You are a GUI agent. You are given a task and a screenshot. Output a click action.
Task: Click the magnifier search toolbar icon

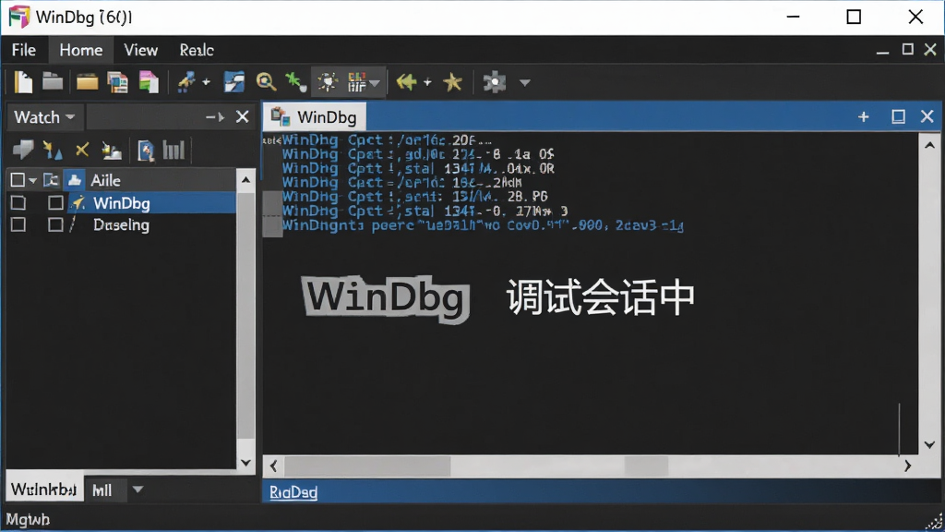click(266, 82)
